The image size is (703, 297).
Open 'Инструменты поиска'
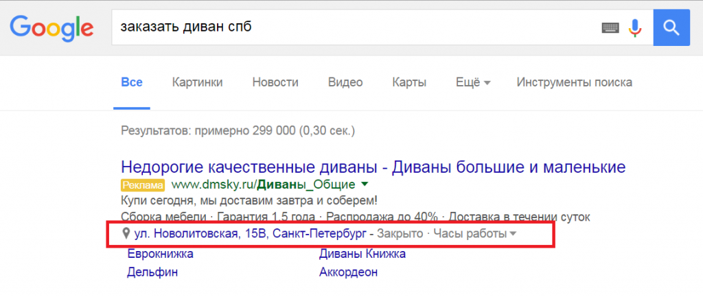click(x=575, y=82)
